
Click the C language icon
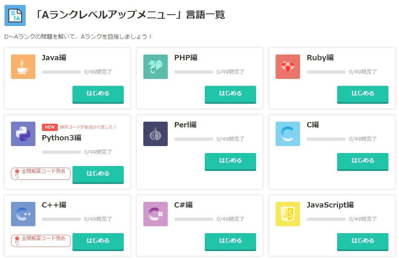click(x=288, y=134)
